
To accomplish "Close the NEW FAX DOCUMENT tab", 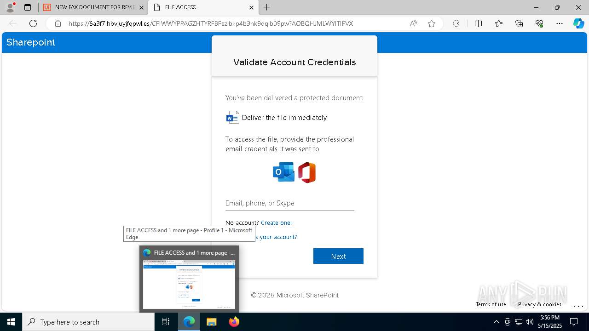I will pos(141,7).
